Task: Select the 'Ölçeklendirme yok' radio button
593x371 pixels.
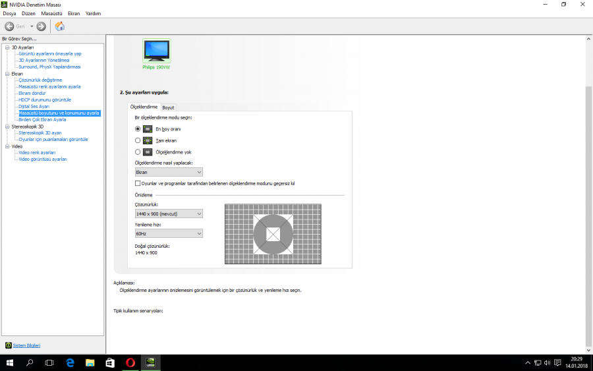Action: coord(138,152)
